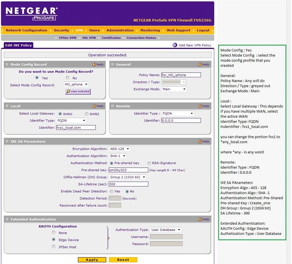Open help for Local section
The height and width of the screenshot is (264, 292).
[x=98, y=106]
